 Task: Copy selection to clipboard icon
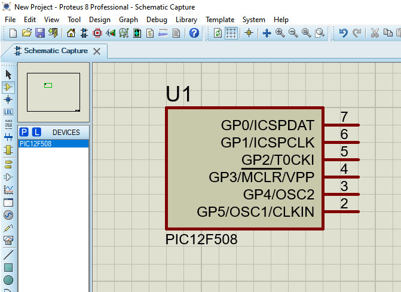(388, 33)
